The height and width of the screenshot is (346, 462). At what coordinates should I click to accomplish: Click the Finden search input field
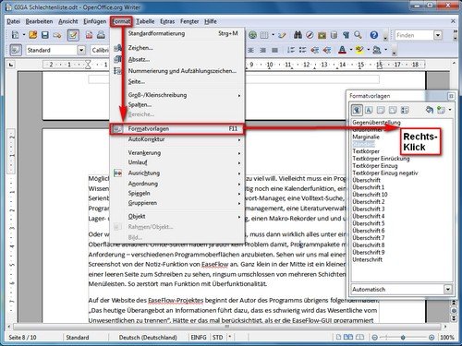[x=414, y=35]
